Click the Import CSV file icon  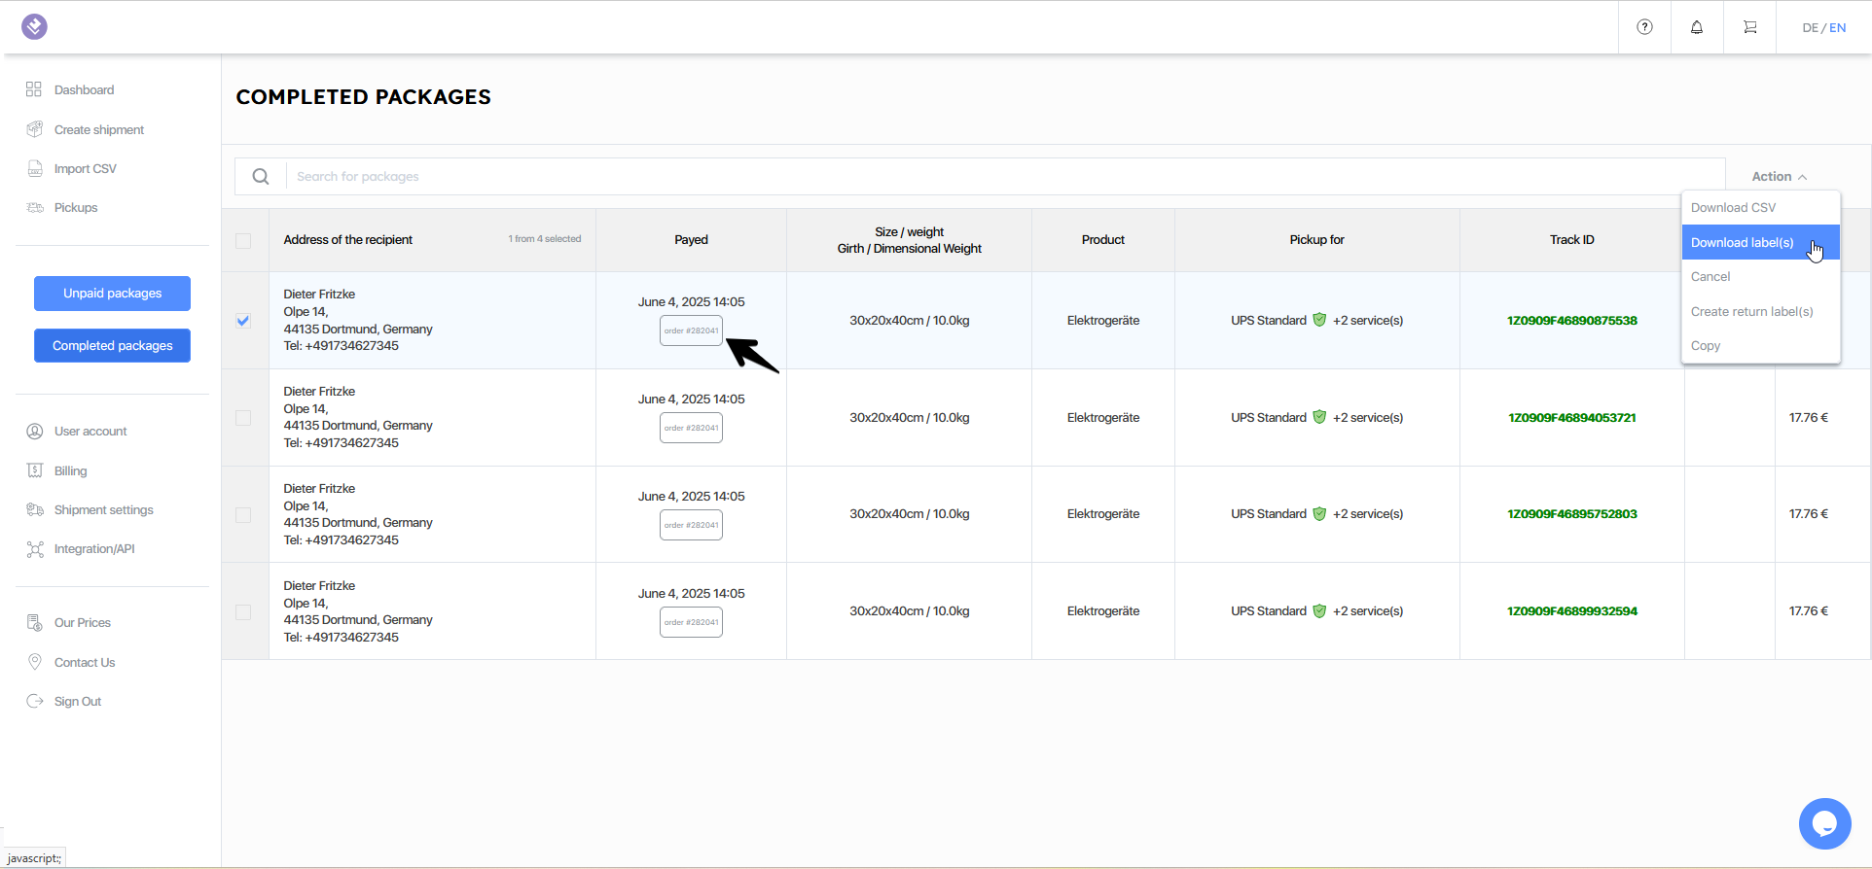tap(34, 168)
